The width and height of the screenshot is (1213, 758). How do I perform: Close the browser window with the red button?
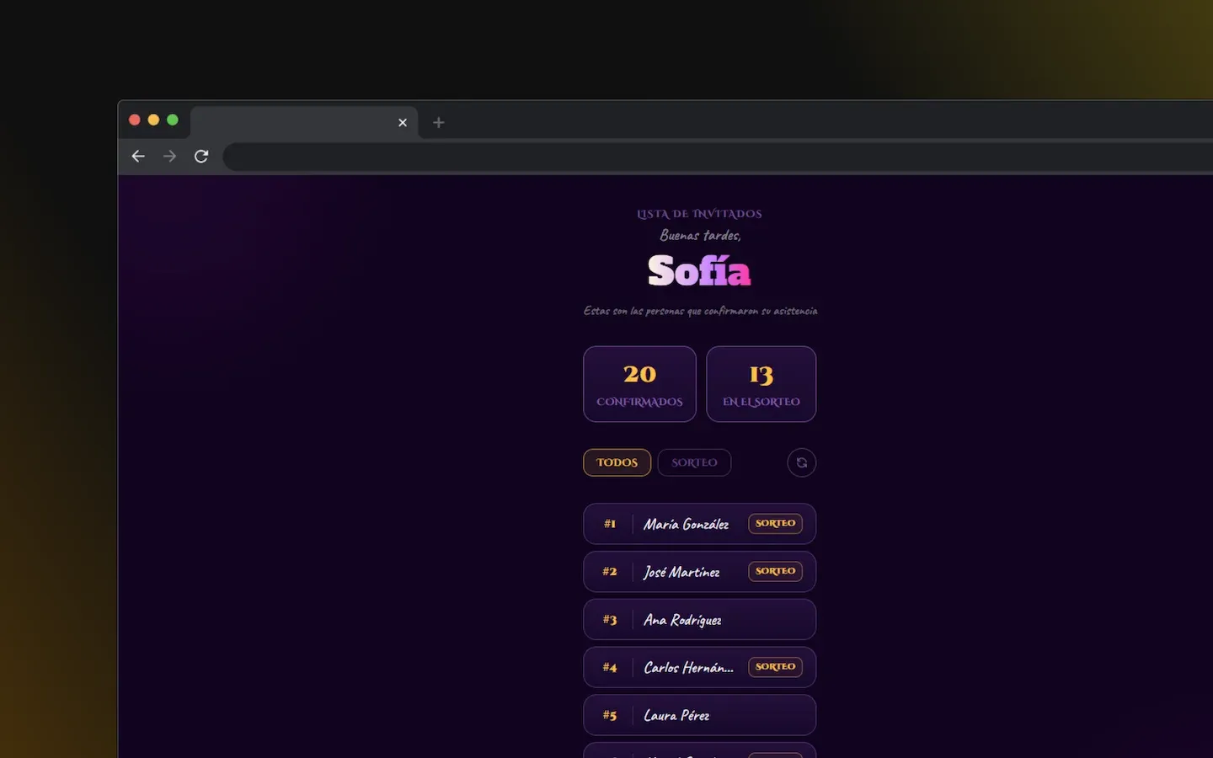(x=134, y=120)
